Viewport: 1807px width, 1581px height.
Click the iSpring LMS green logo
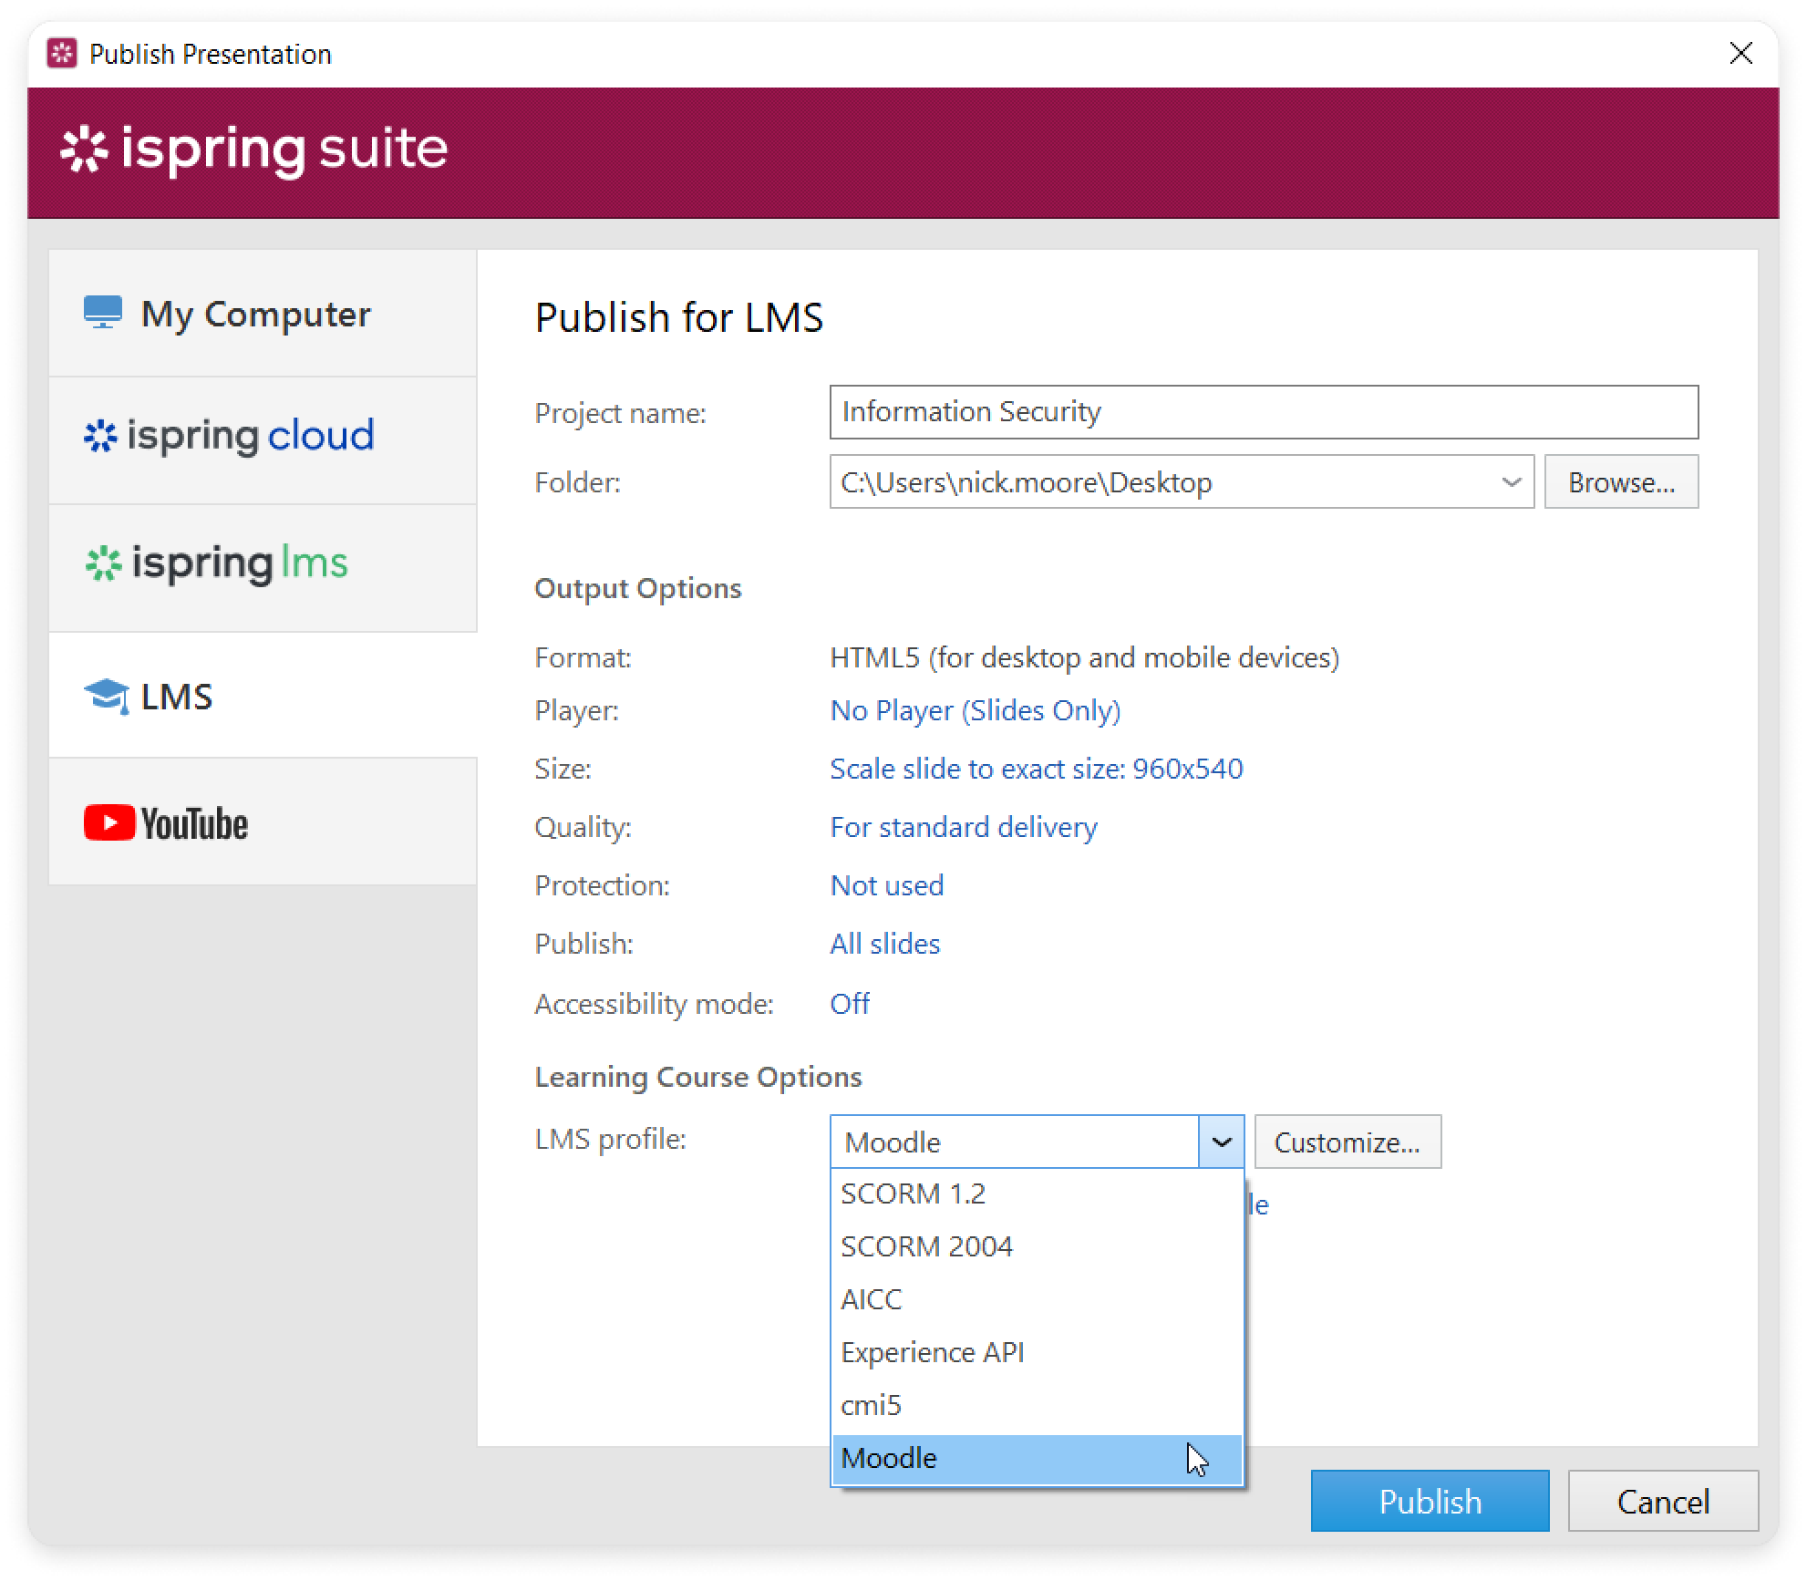click(103, 563)
